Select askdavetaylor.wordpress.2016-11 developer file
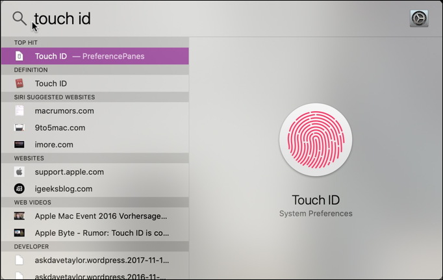This screenshot has width=443, height=280. click(95, 275)
